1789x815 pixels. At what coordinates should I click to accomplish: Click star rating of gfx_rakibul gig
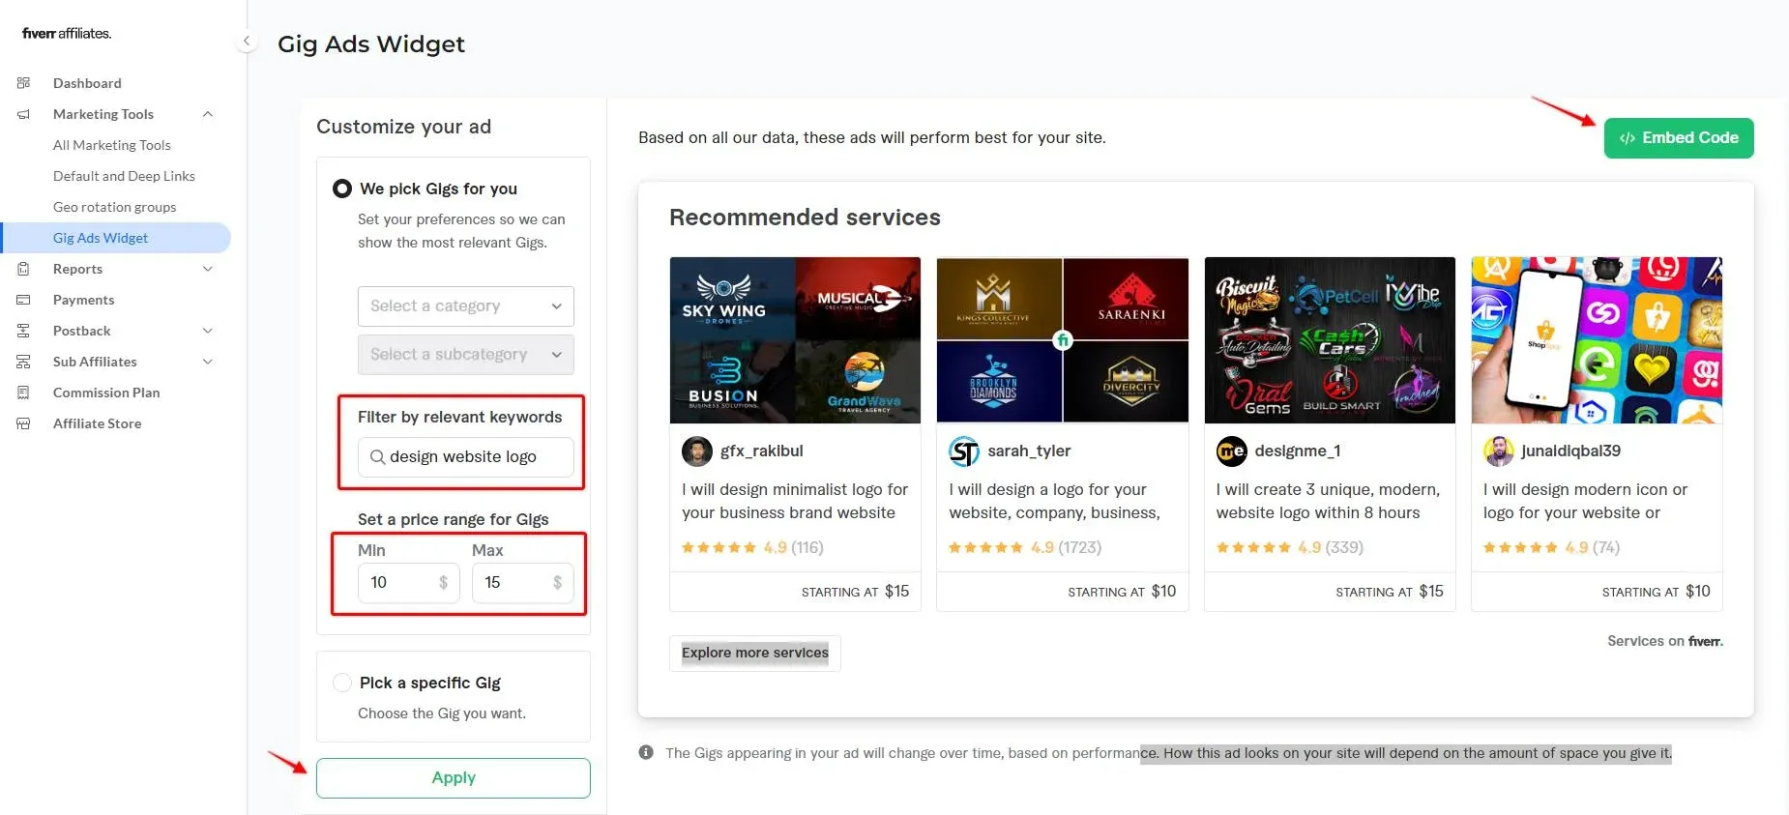(719, 547)
